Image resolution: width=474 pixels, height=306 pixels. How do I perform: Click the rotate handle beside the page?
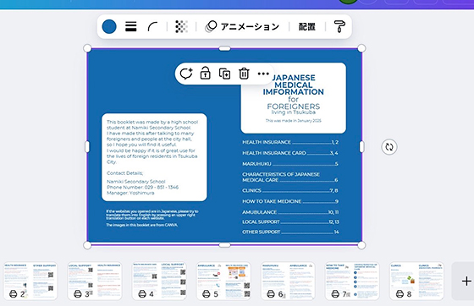(x=389, y=147)
